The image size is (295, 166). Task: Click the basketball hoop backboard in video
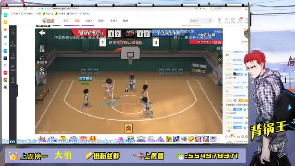coord(130,53)
